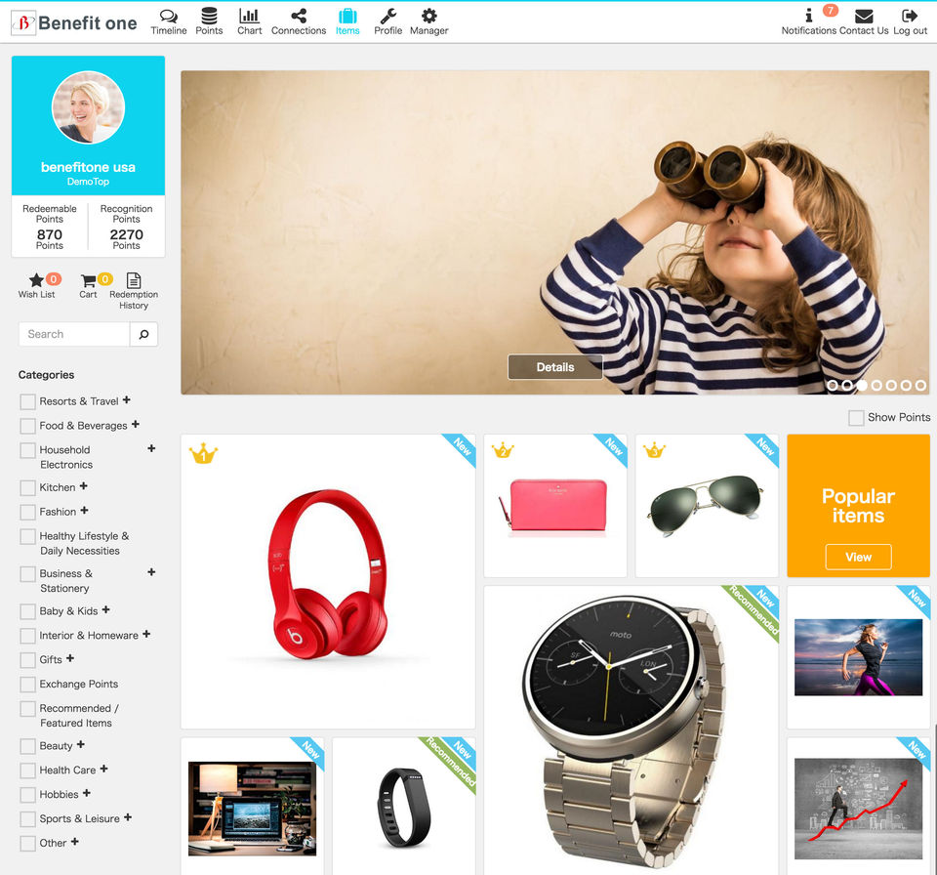Open the black fitness band item

tap(404, 807)
